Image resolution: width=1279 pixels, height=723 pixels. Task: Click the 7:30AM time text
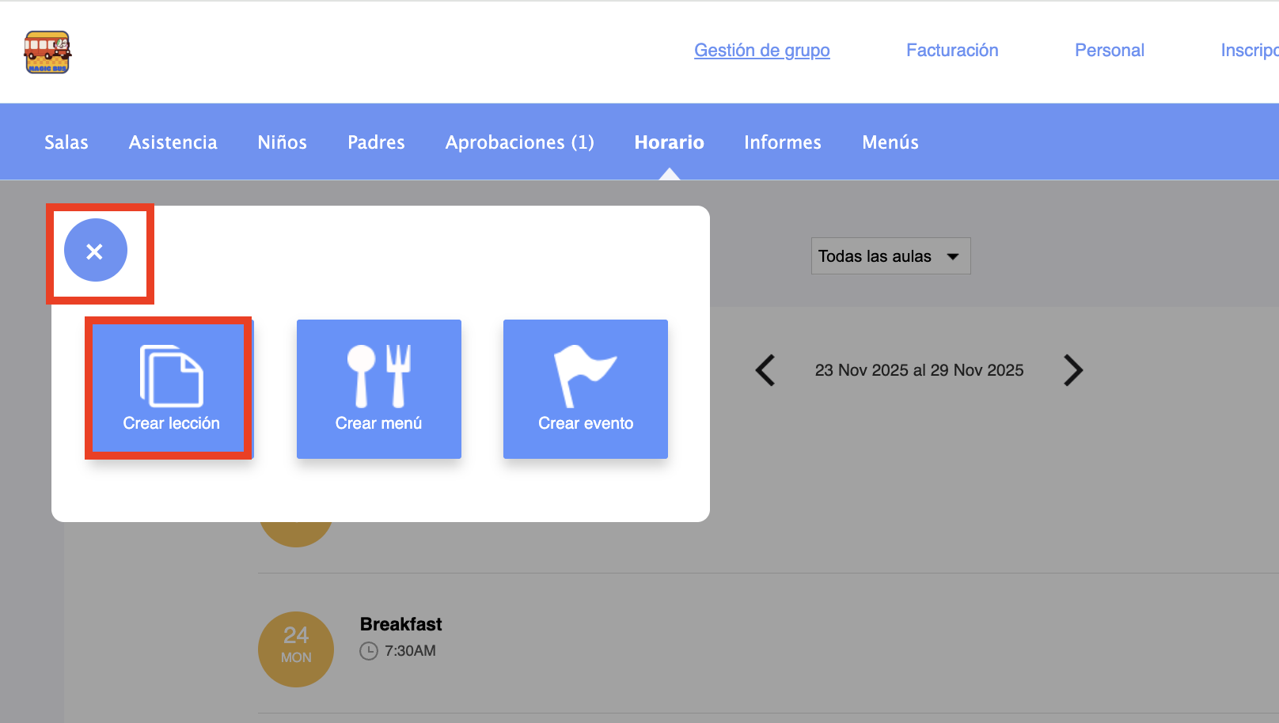coord(410,651)
